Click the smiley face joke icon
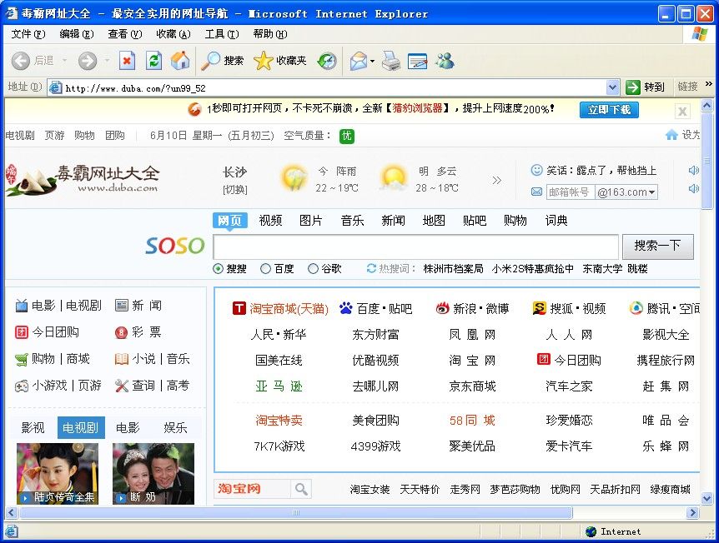 click(536, 171)
